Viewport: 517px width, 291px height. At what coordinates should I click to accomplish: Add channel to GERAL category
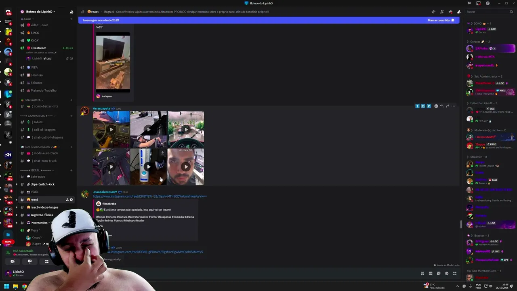[x=71, y=171]
